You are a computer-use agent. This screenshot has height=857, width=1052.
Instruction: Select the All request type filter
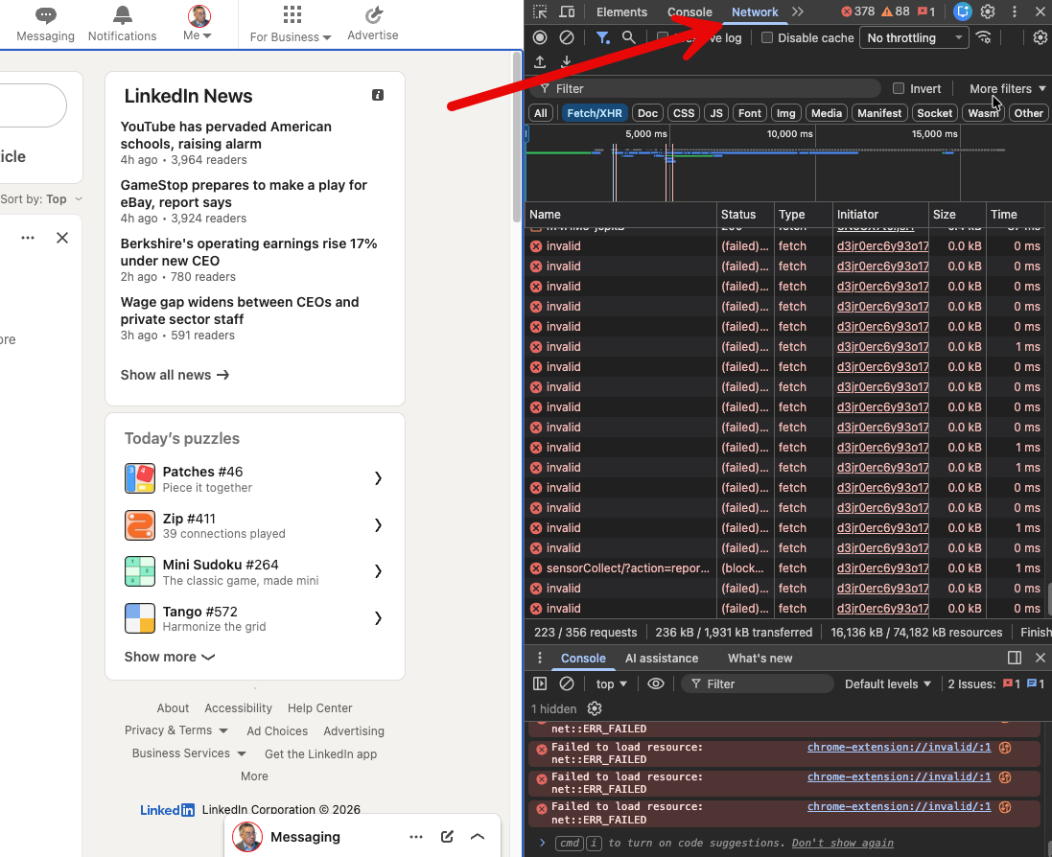click(x=541, y=113)
